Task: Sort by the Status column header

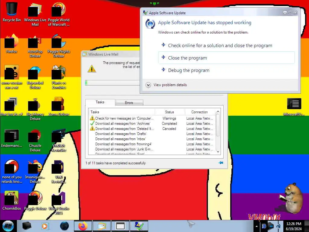Action: pyautogui.click(x=170, y=112)
